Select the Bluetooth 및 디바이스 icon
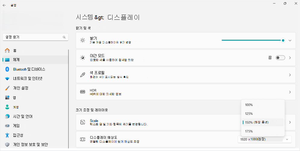Viewport: 300px width, 151px height. 7,69
